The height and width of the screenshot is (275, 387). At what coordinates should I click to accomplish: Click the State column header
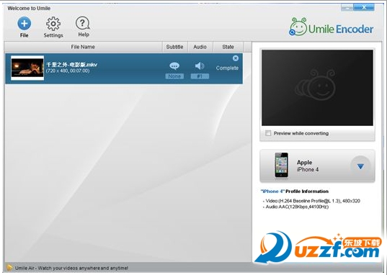pyautogui.click(x=228, y=47)
